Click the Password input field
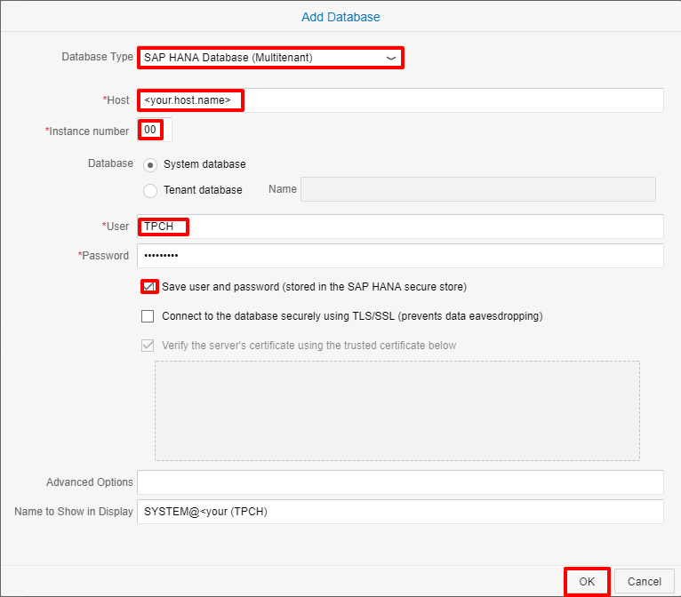Screen dimensions: 681x597 pos(400,256)
